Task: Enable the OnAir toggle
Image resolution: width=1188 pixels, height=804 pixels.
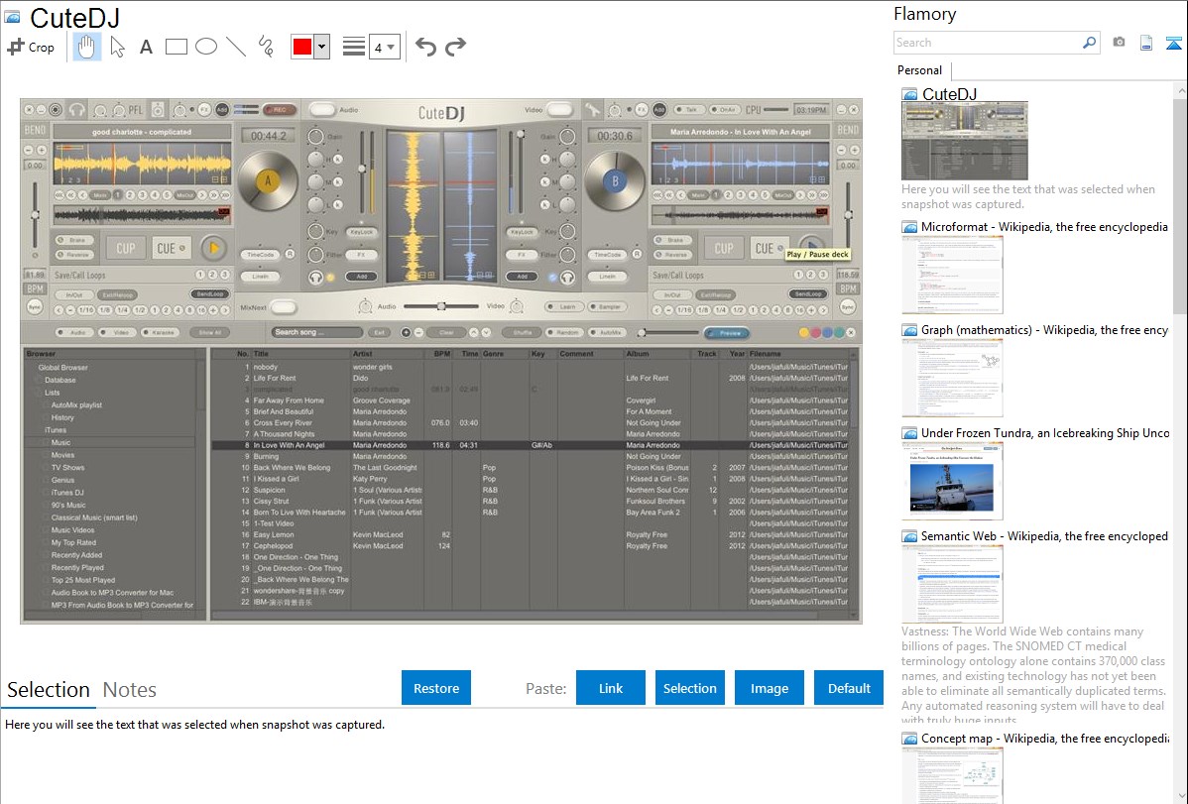Action: point(724,110)
